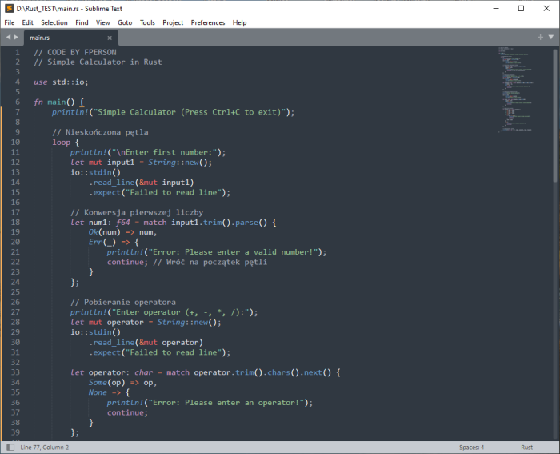Click the minimap code preview
The width and height of the screenshot is (560, 454).
click(x=516, y=88)
